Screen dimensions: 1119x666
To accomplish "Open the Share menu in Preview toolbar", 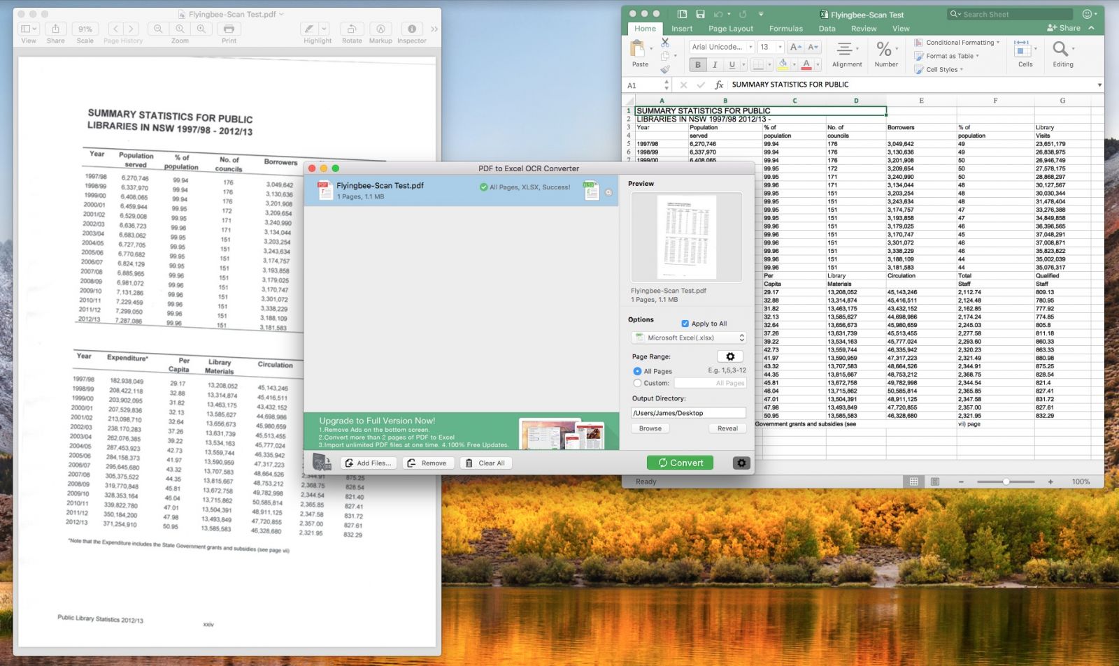I will [x=55, y=29].
